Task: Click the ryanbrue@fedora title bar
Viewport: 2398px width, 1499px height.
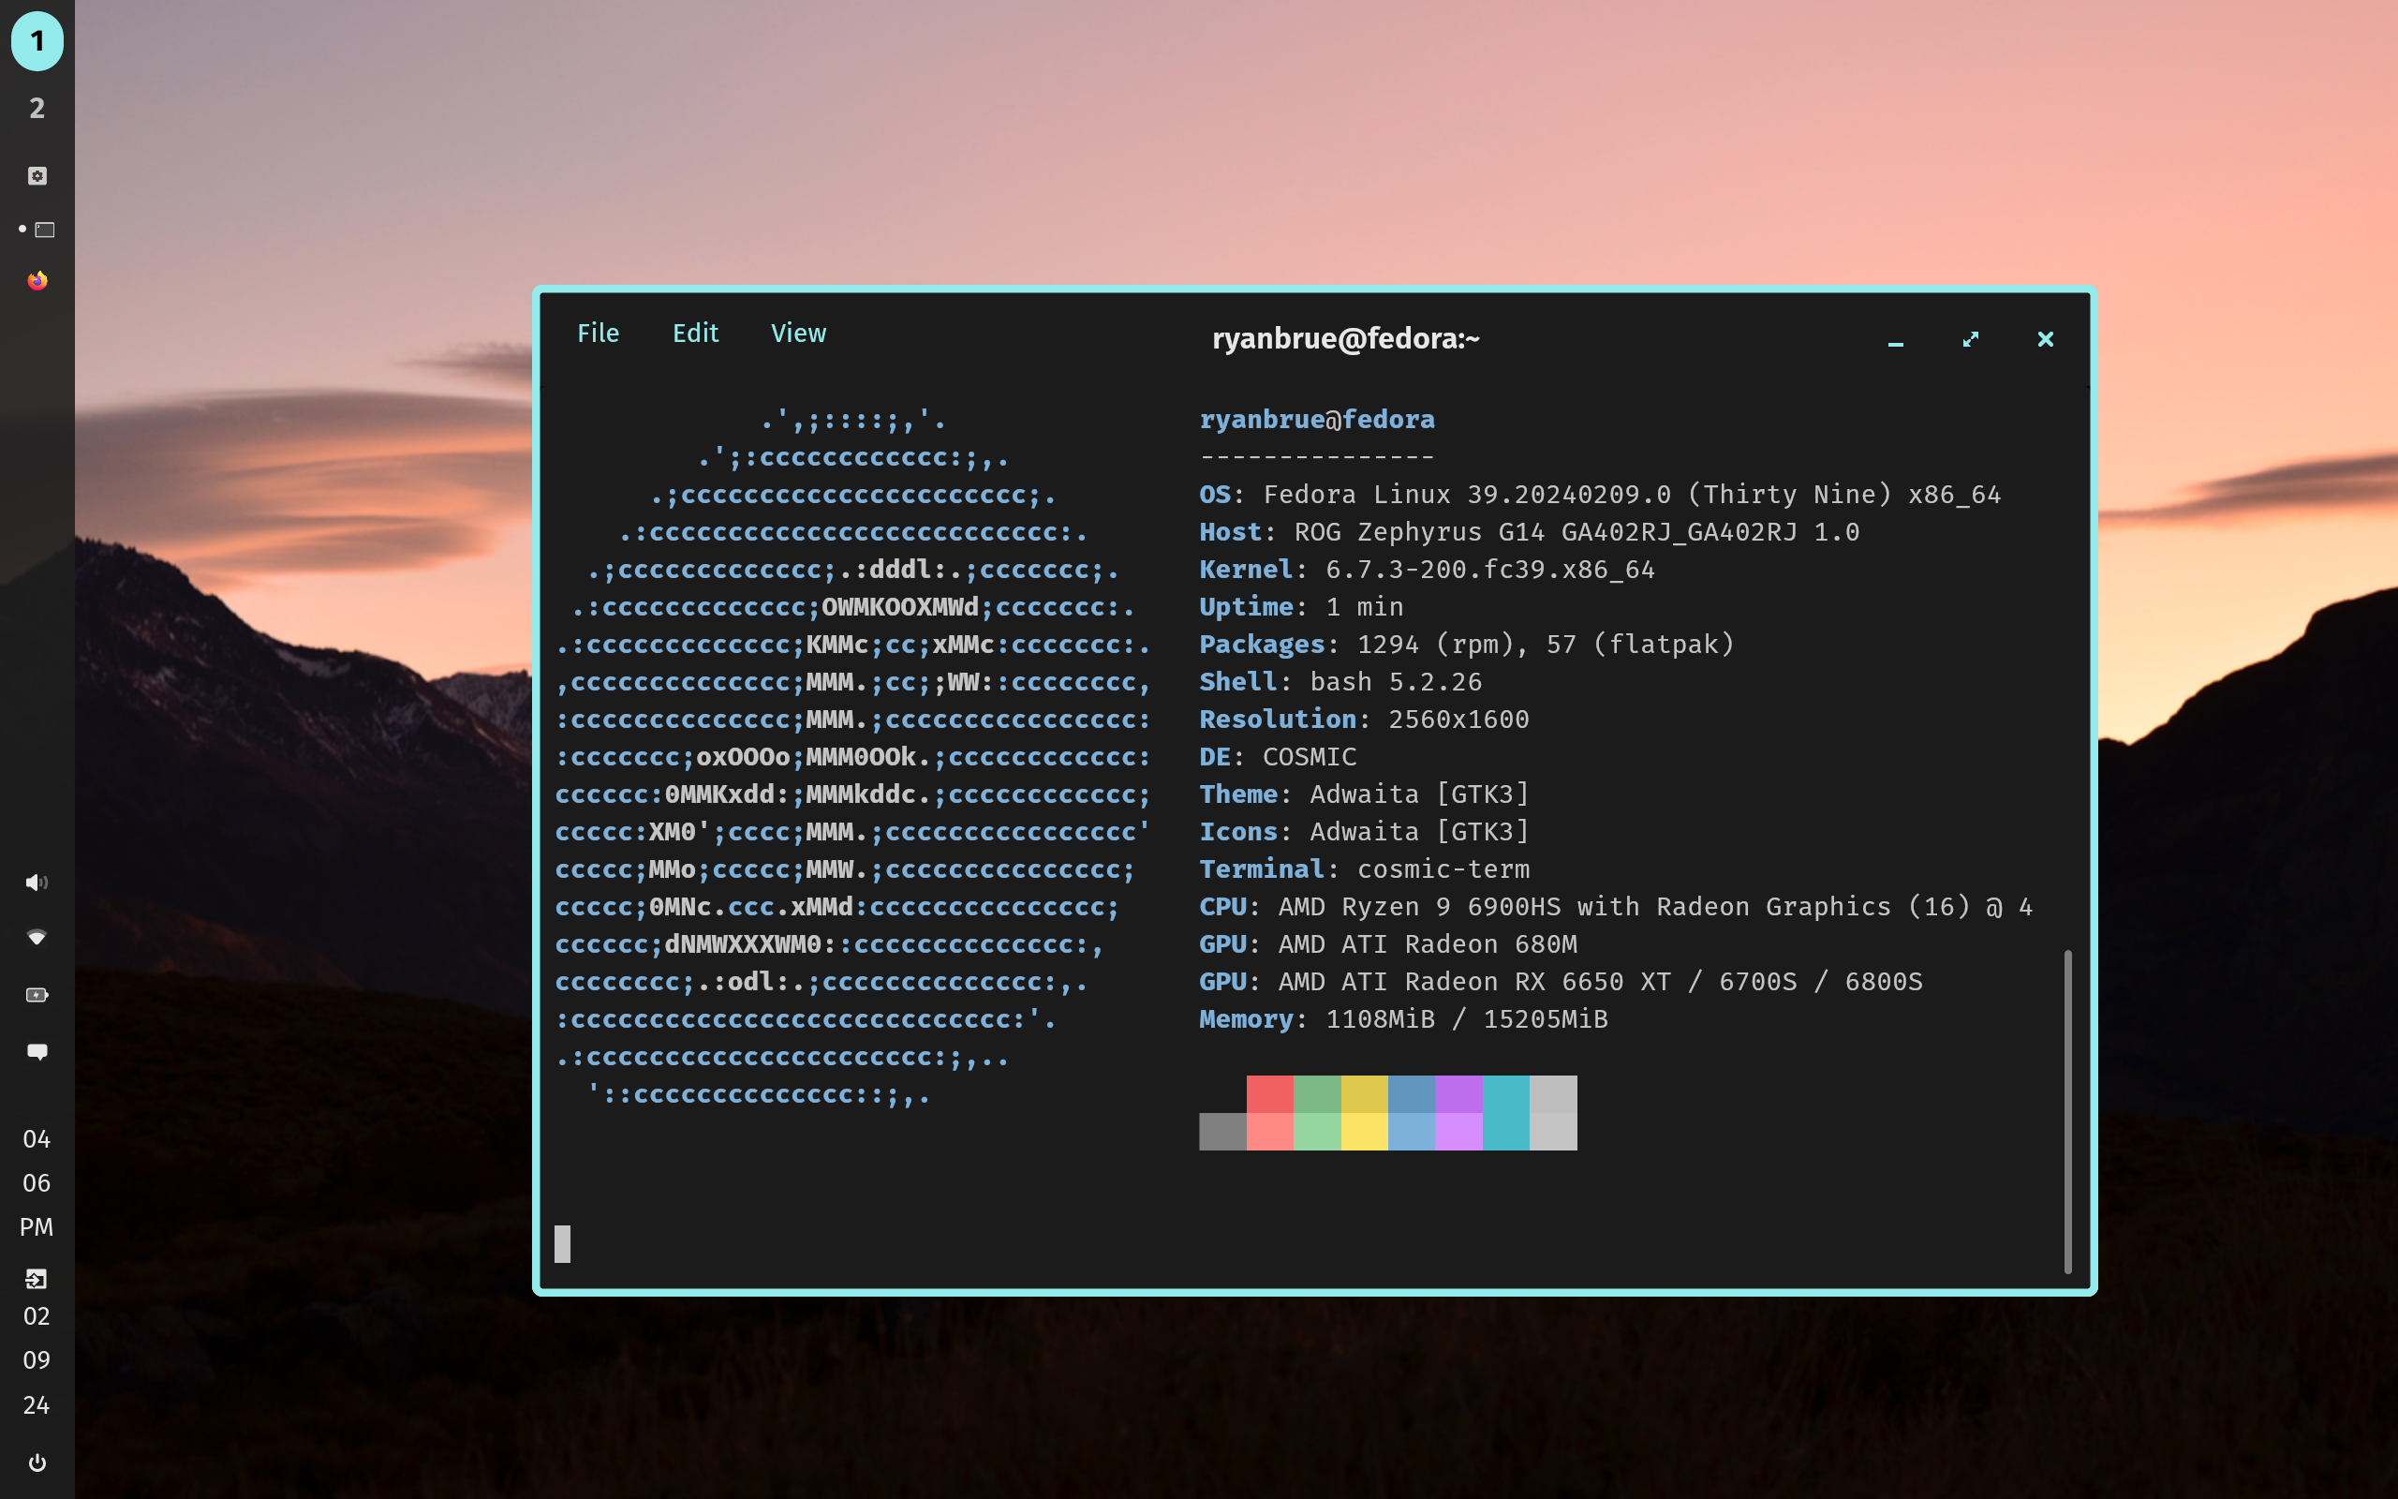Action: point(1345,339)
